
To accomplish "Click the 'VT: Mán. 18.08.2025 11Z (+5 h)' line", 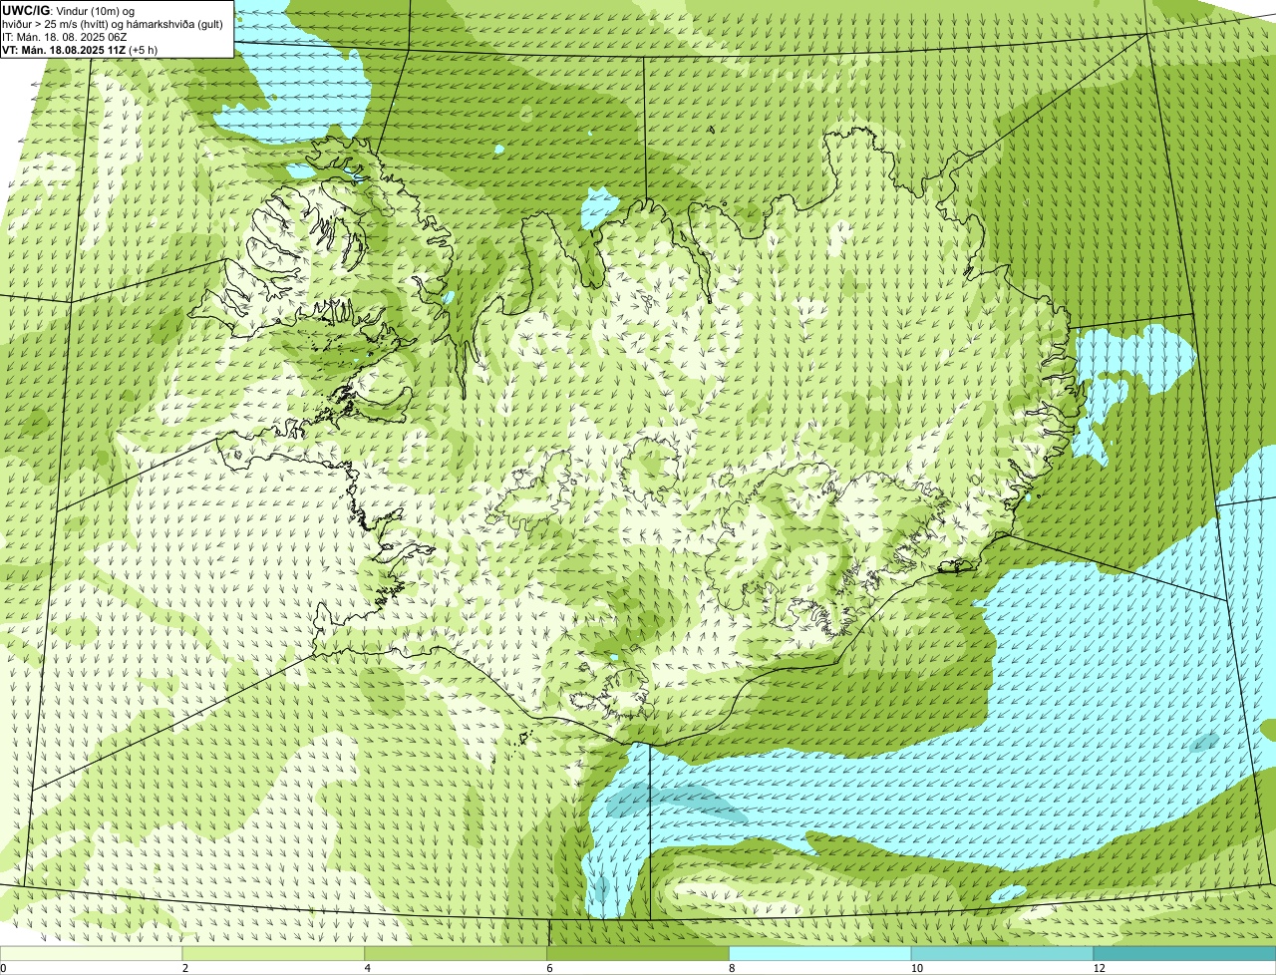I will tap(81, 50).
